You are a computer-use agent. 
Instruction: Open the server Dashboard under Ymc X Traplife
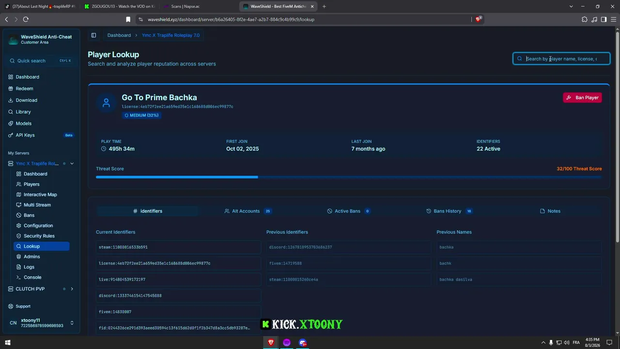[x=35, y=174]
